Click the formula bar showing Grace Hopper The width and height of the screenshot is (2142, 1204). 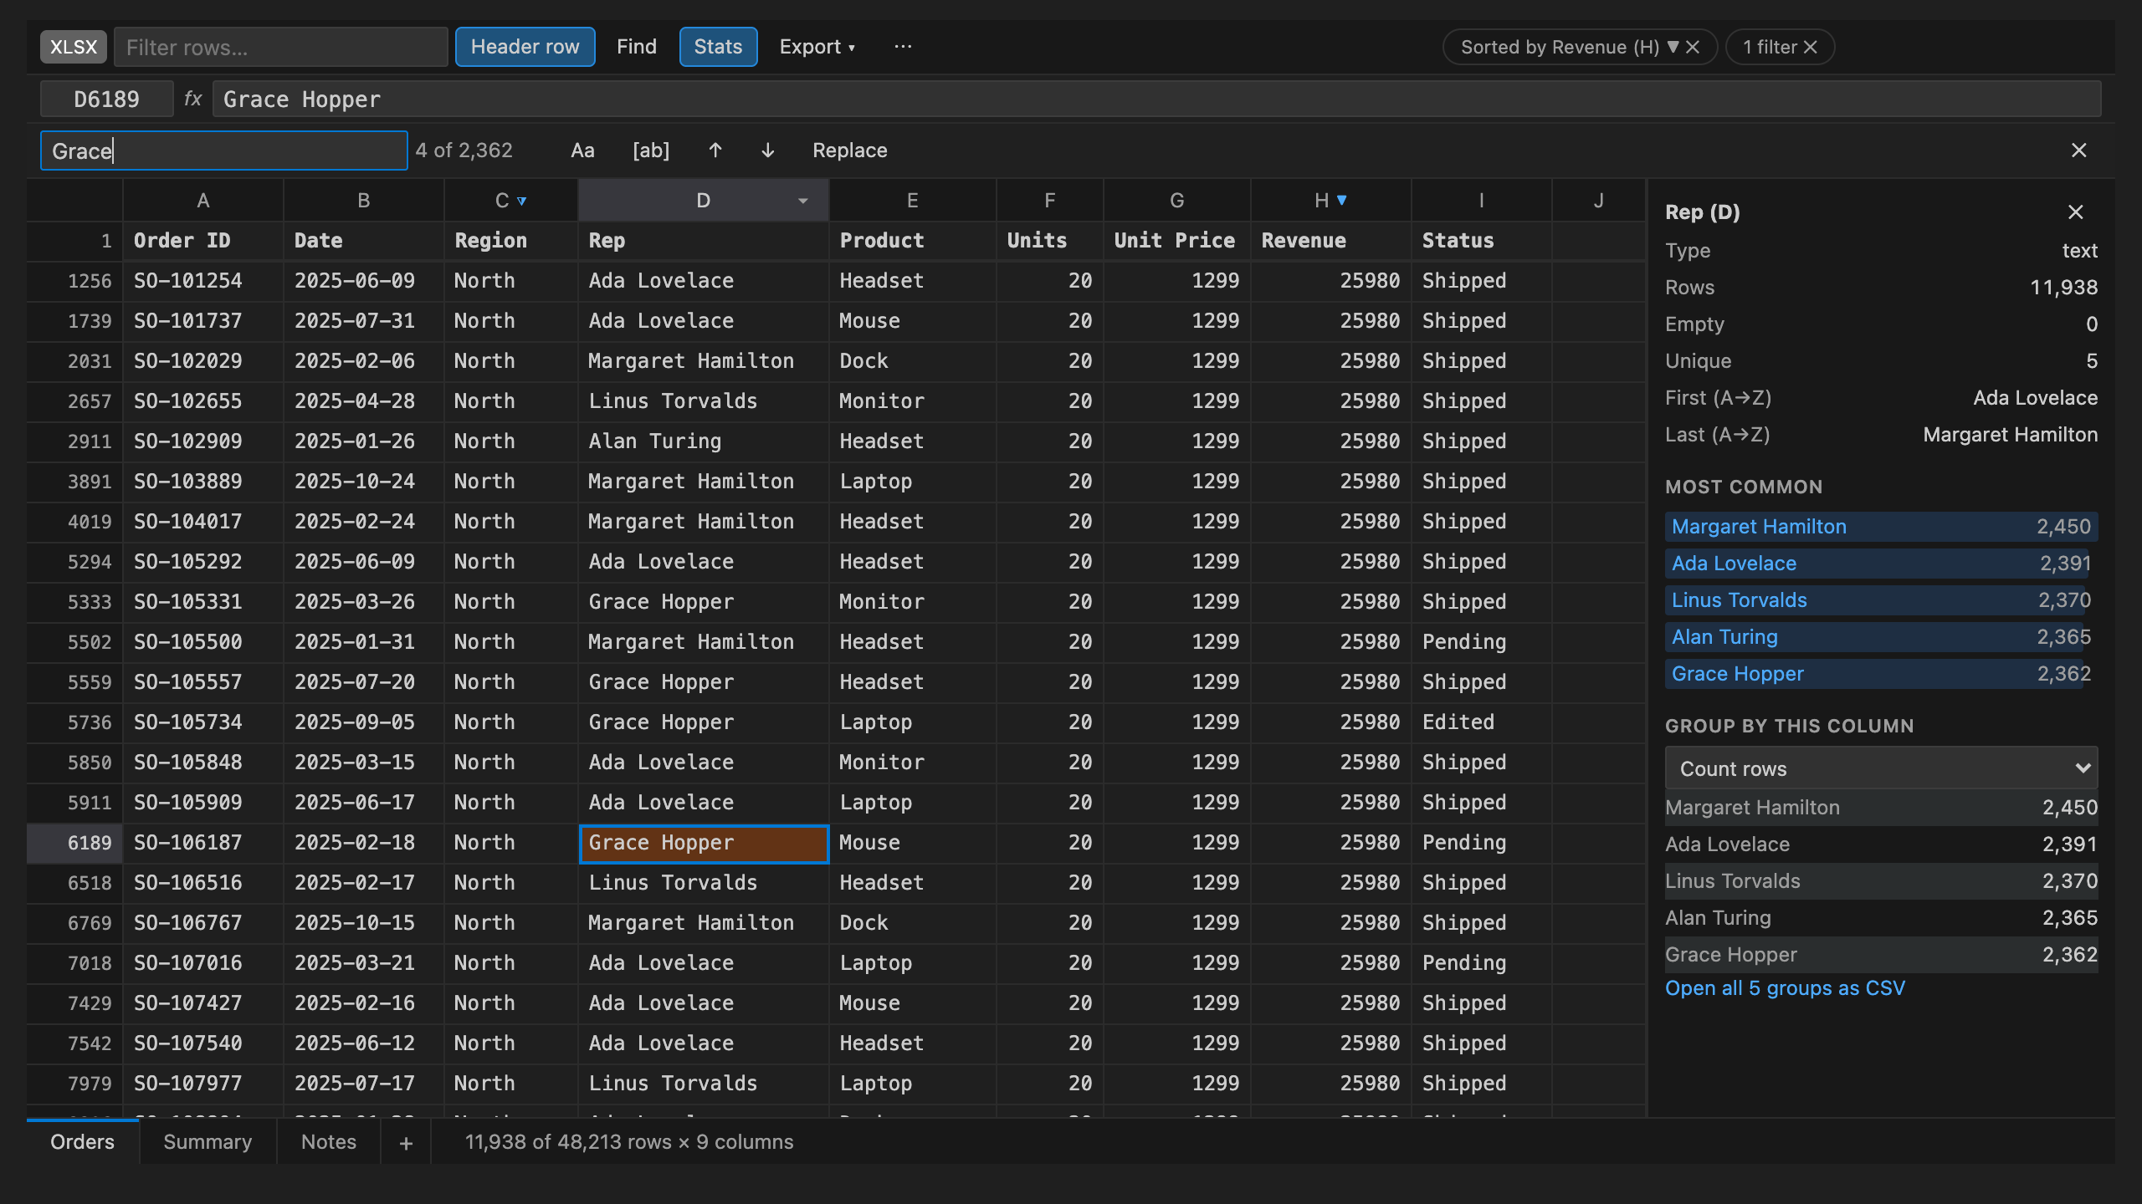coord(1156,99)
